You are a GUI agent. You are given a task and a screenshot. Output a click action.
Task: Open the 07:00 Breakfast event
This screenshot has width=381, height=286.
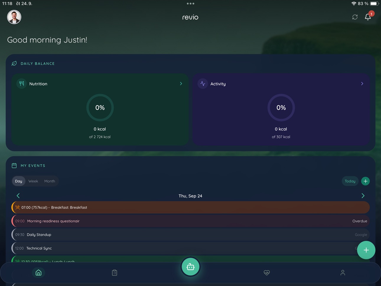(190, 207)
